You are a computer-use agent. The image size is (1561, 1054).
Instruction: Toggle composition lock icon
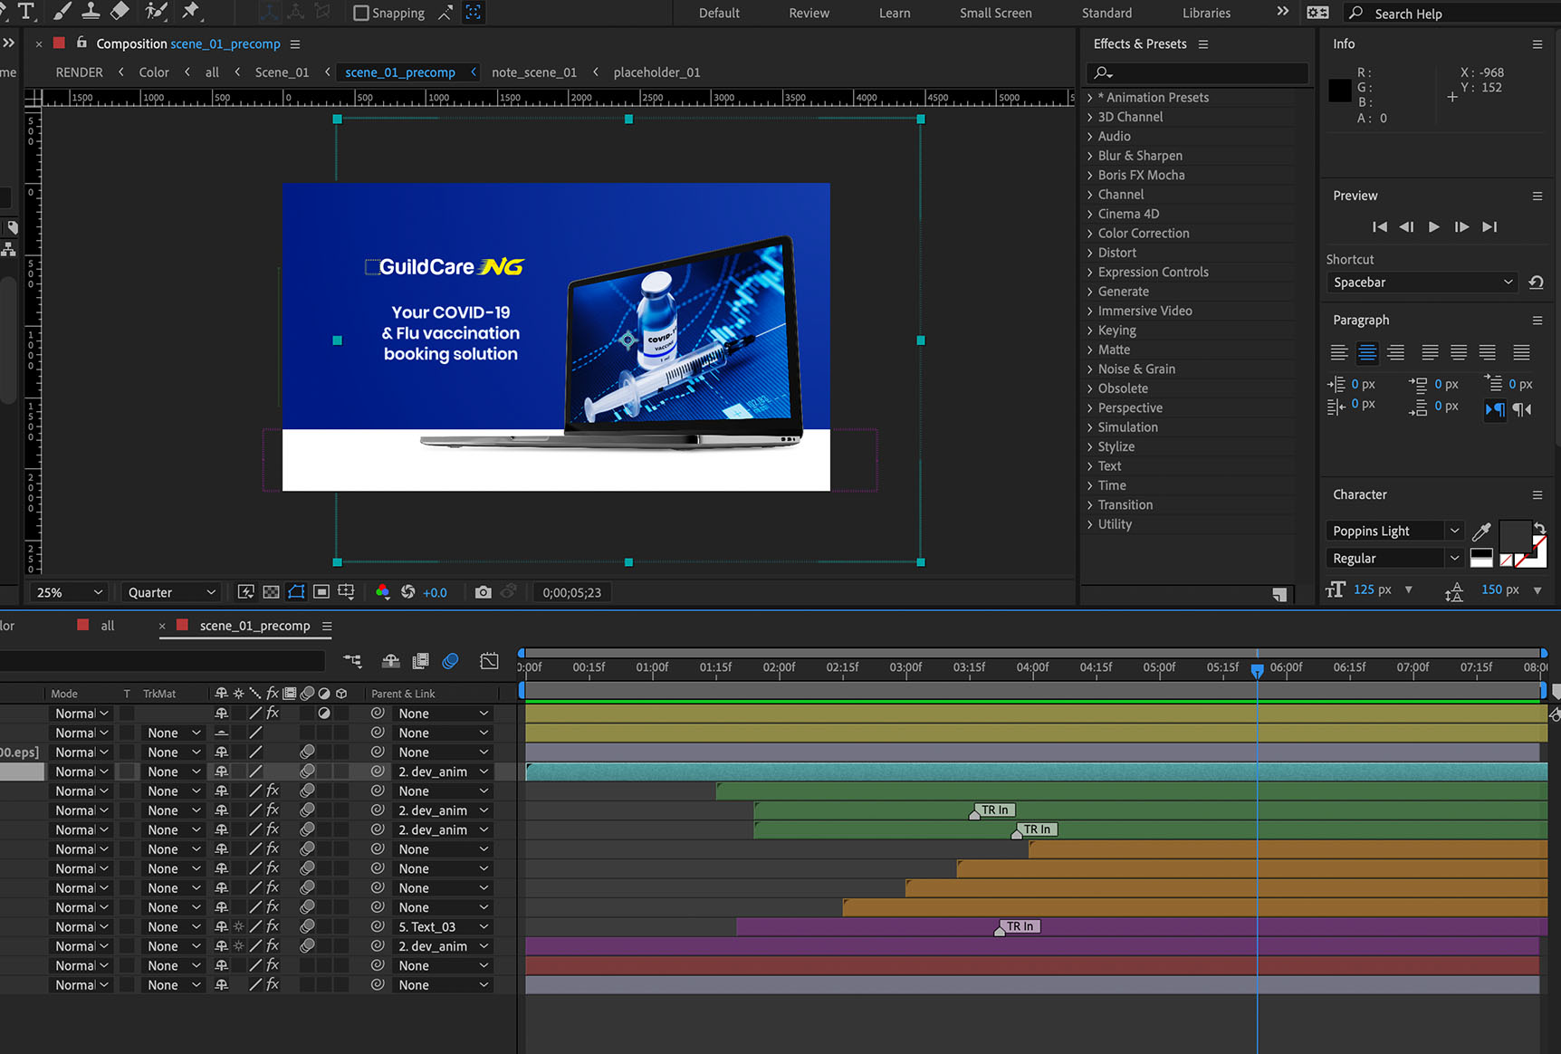pyautogui.click(x=81, y=43)
